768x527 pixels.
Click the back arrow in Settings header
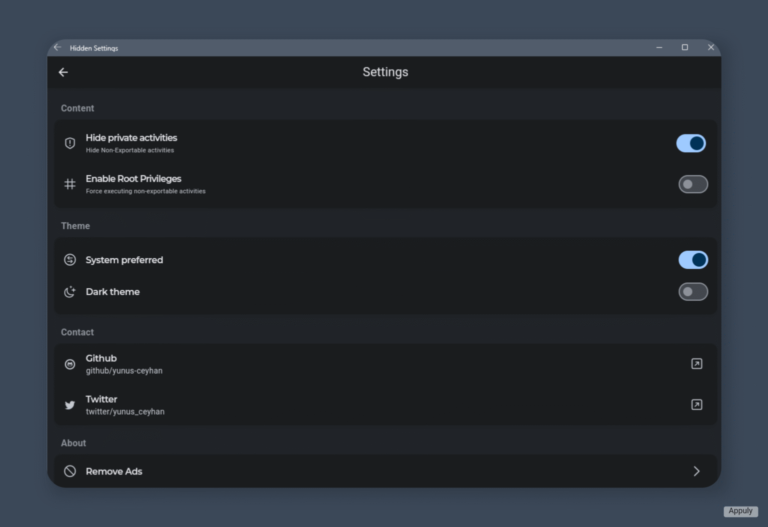[x=63, y=72]
